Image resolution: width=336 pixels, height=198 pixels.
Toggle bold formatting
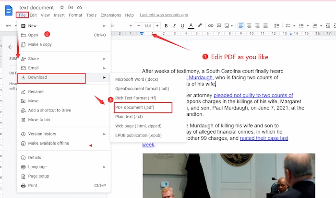166,26
